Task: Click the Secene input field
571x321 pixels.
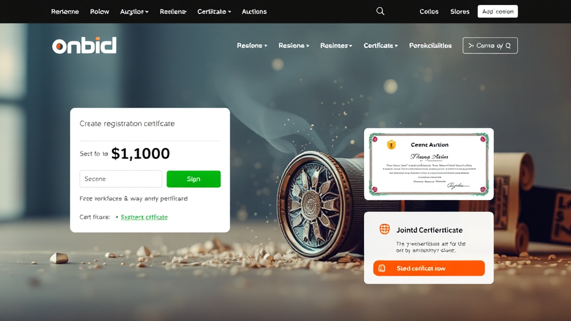Action: (x=120, y=179)
